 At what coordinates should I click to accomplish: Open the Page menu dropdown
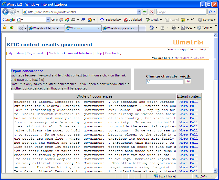(x=188, y=28)
